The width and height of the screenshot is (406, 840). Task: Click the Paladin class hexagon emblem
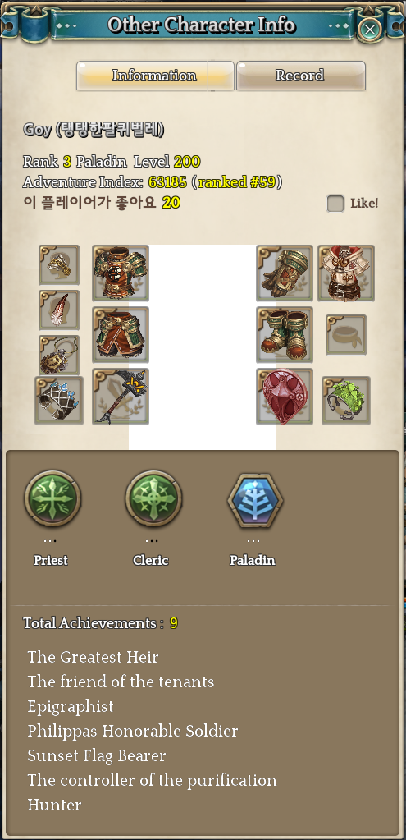click(254, 500)
